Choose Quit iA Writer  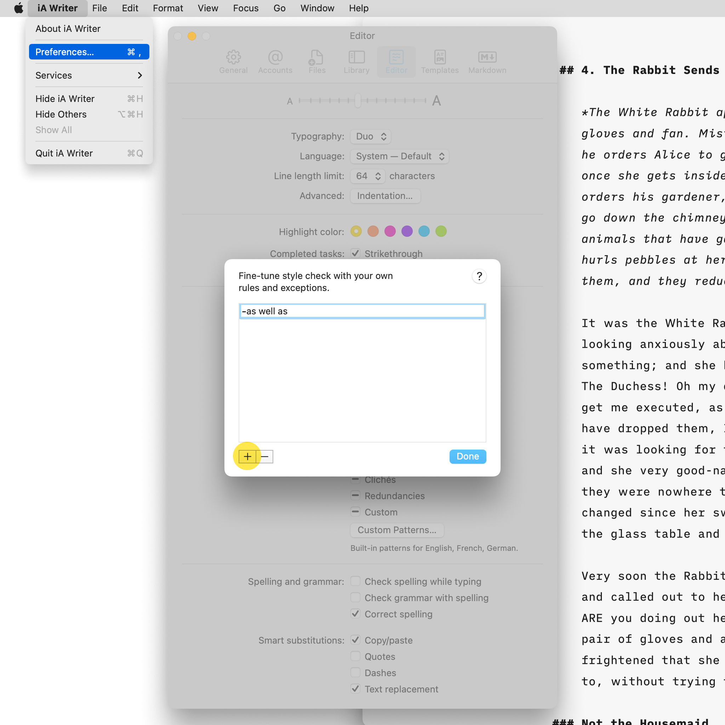click(x=89, y=153)
